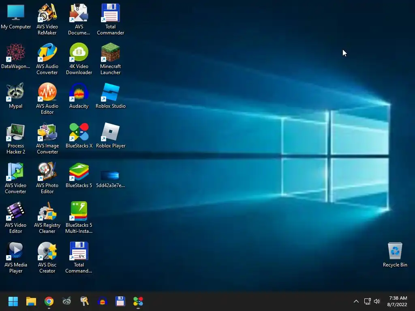Screen dimensions: 415x311
Task: Open AVS Audio Editor shortcut
Action: click(x=47, y=99)
